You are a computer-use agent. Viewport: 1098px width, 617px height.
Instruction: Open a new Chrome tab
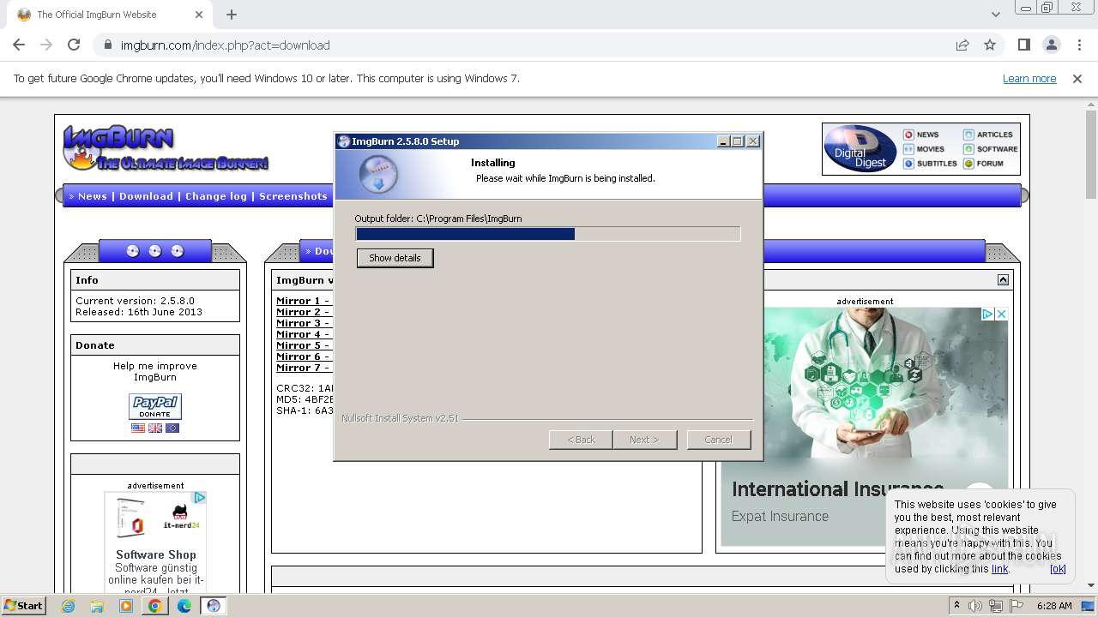(x=232, y=15)
